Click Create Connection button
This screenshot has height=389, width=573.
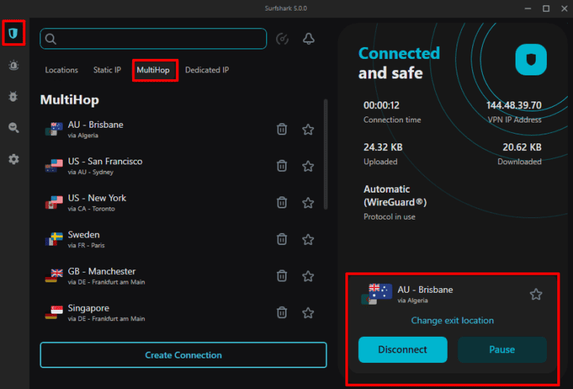(184, 355)
